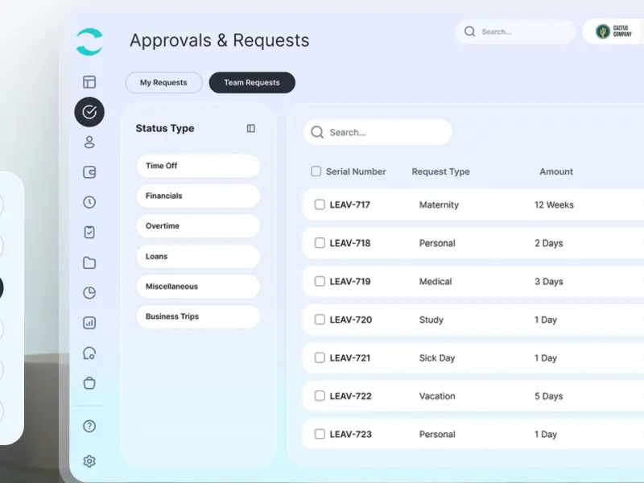The image size is (644, 483).
Task: Open the dashboard layout icon in sidebar
Action: [89, 82]
